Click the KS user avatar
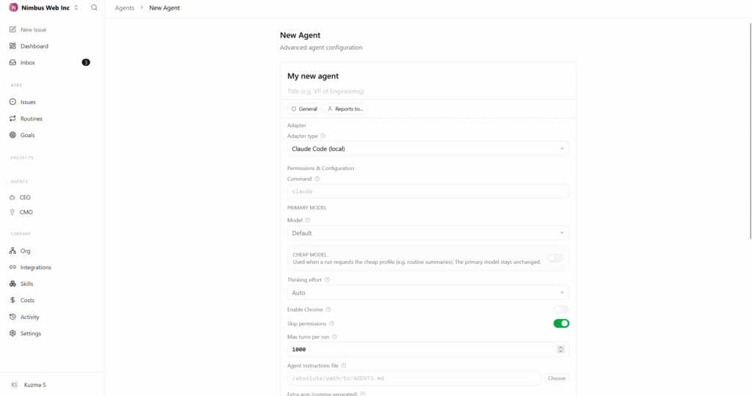This screenshot has height=396, width=752. [x=15, y=385]
